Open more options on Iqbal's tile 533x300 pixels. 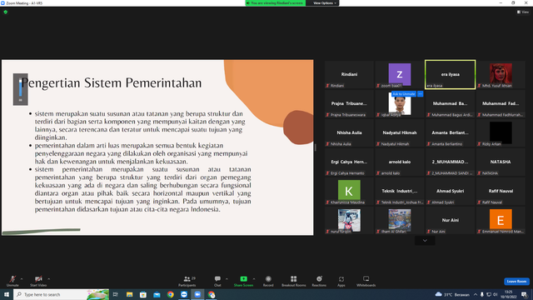point(420,94)
